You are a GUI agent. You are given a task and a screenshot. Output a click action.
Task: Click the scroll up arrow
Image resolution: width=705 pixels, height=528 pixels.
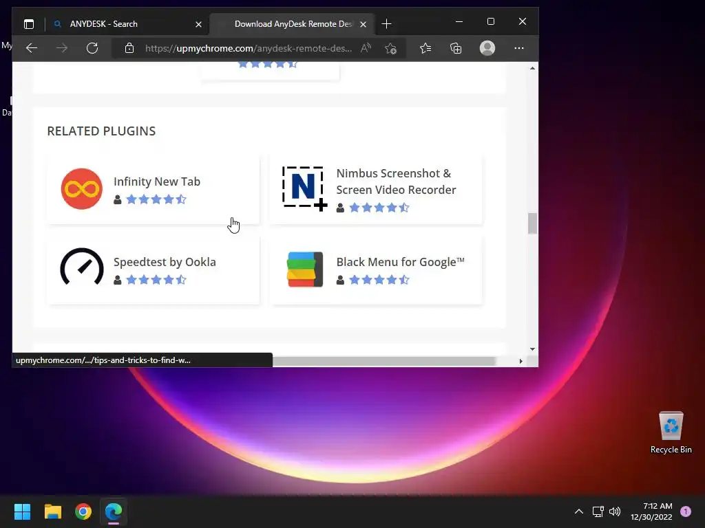click(532, 68)
